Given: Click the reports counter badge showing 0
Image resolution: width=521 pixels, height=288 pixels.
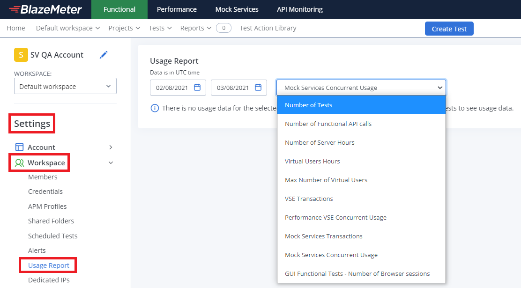Looking at the screenshot, I should [x=223, y=28].
